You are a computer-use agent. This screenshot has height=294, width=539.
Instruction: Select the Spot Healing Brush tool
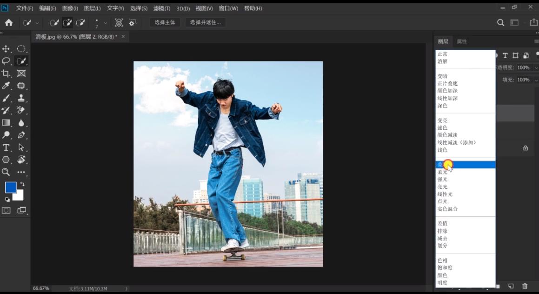coord(21,86)
